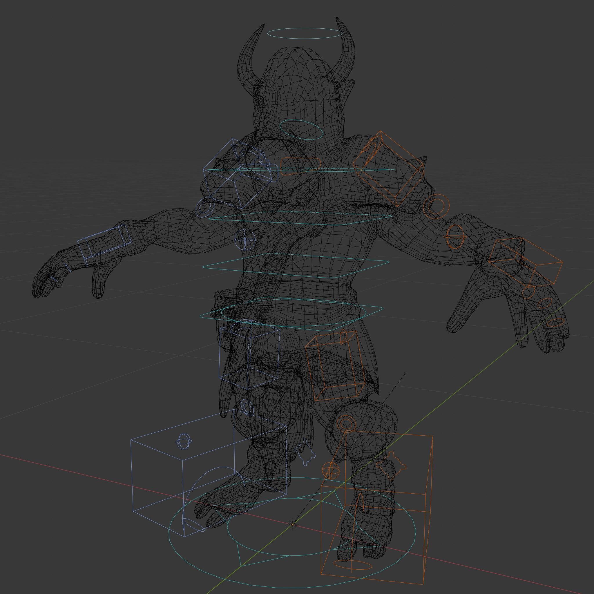Select the blue crosshair circle beside the ribcage

click(x=245, y=240)
